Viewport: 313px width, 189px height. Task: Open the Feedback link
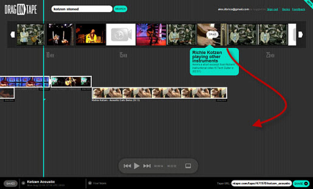[x=298, y=9]
